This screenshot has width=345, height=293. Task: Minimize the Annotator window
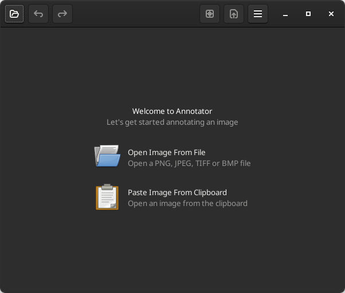[285, 14]
